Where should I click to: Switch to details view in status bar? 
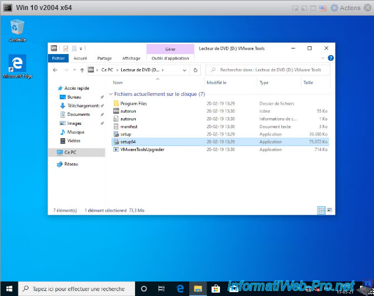[321, 211]
